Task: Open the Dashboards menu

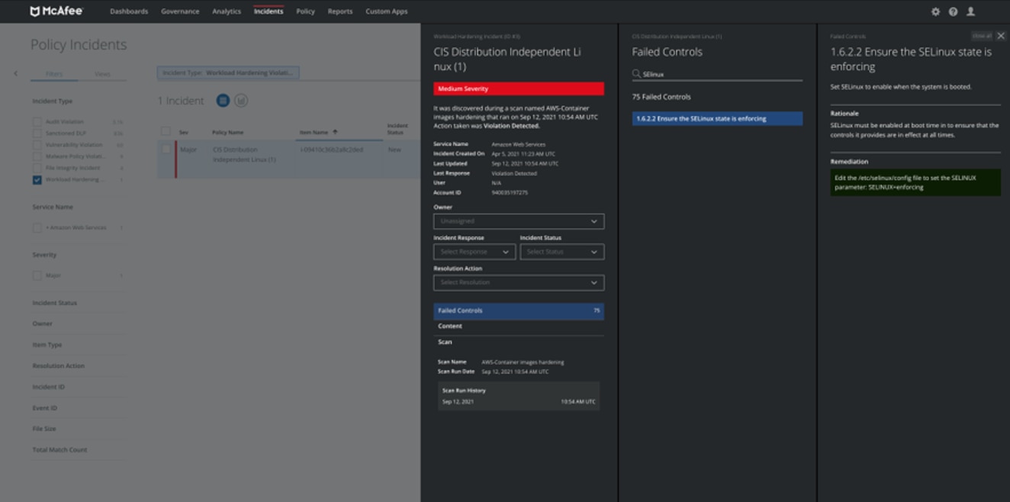Action: (x=129, y=11)
